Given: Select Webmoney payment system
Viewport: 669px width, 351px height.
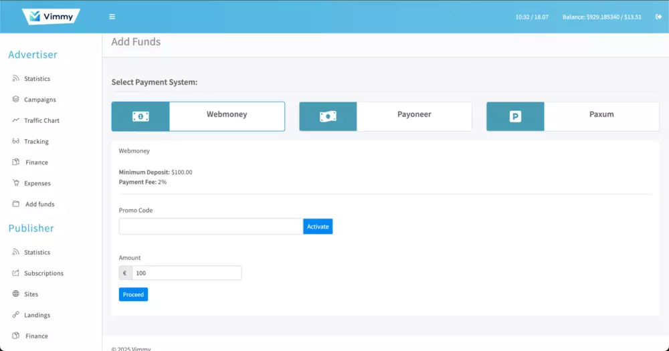Looking at the screenshot, I should 198,116.
